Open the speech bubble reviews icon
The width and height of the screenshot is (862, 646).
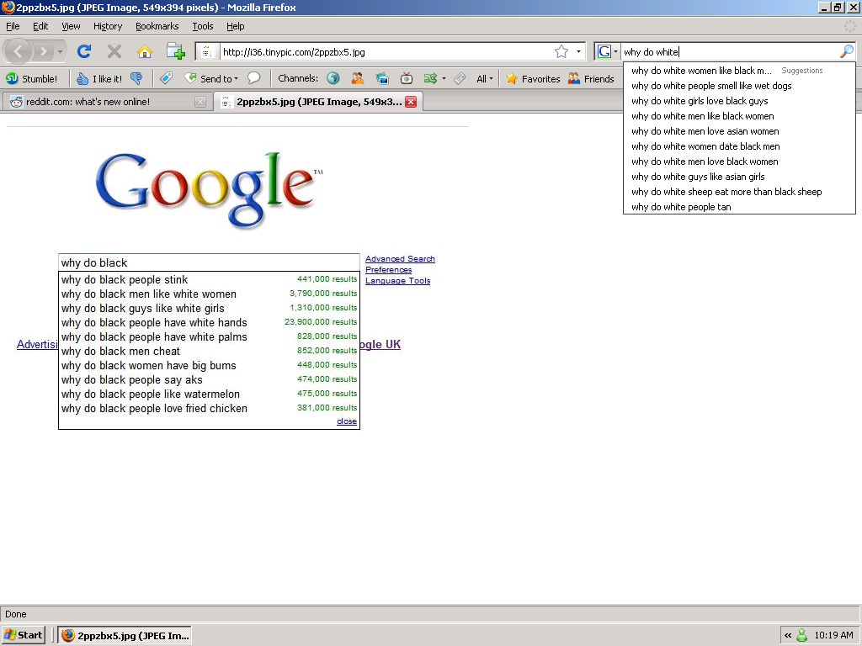(253, 78)
